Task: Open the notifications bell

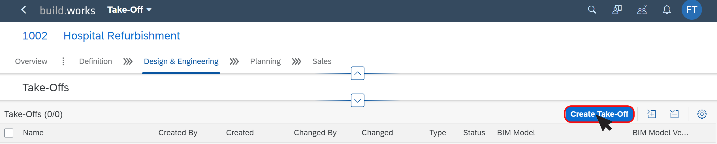Action: pyautogui.click(x=667, y=10)
